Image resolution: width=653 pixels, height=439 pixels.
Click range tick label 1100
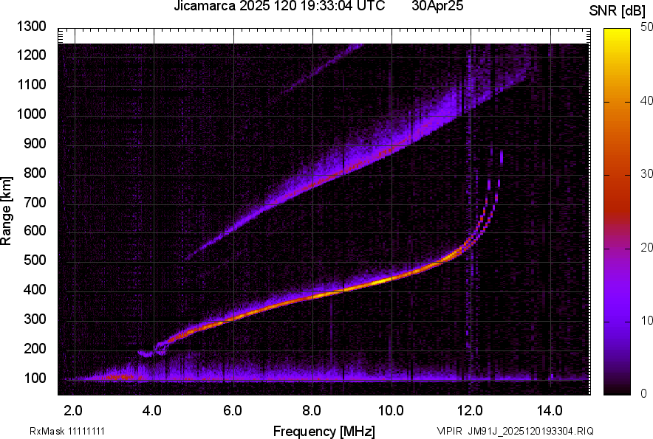31,84
